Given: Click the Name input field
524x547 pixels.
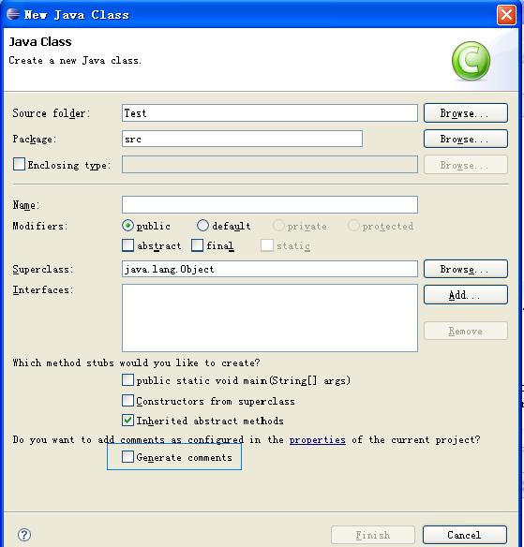Looking at the screenshot, I should 270,204.
